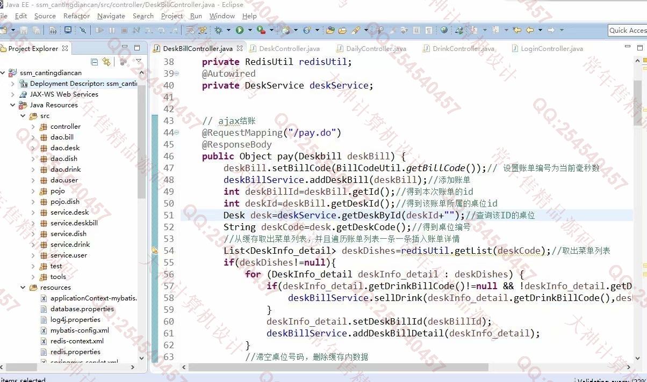Click the Last Edit Location arrow icon
The image size is (647, 382).
517,31
